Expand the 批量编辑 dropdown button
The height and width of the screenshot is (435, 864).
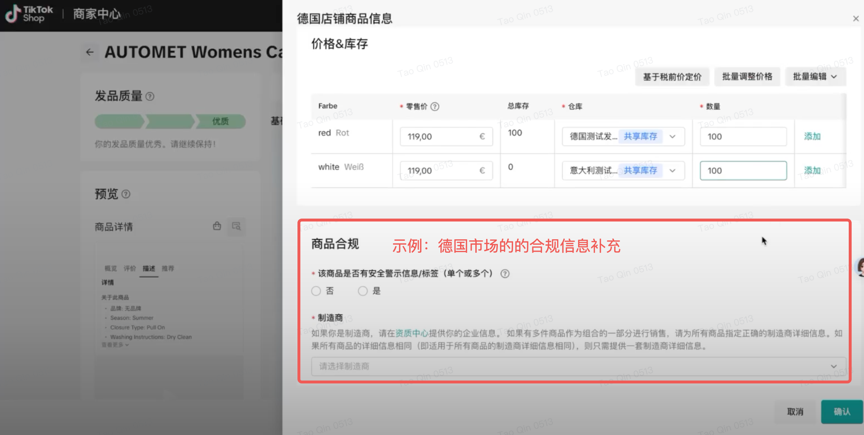[x=815, y=77]
